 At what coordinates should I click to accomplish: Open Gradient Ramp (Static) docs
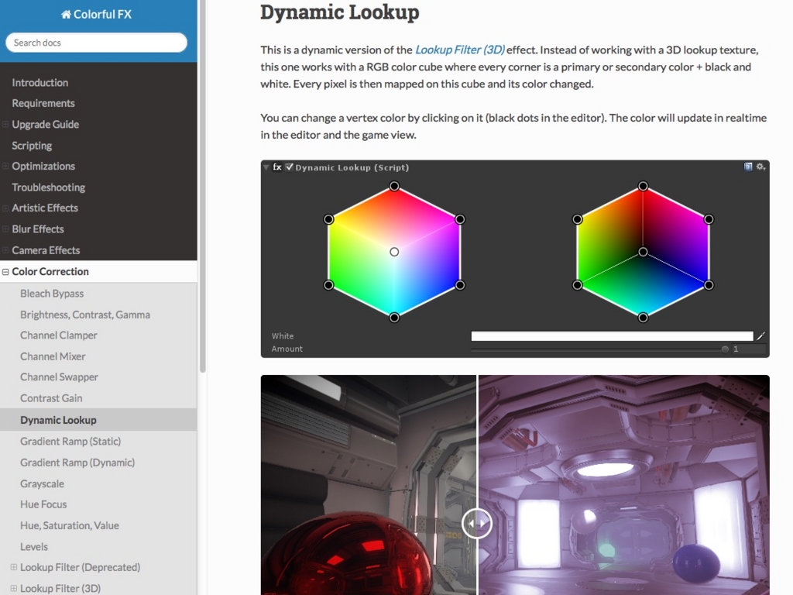pyautogui.click(x=70, y=441)
